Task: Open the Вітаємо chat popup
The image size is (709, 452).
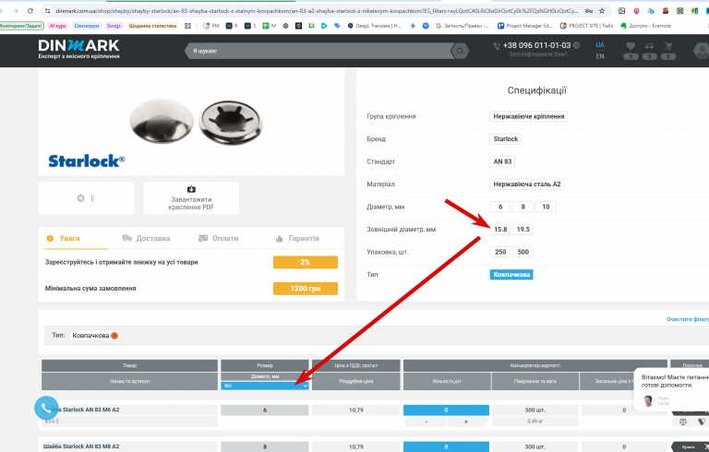Action: pos(672,389)
